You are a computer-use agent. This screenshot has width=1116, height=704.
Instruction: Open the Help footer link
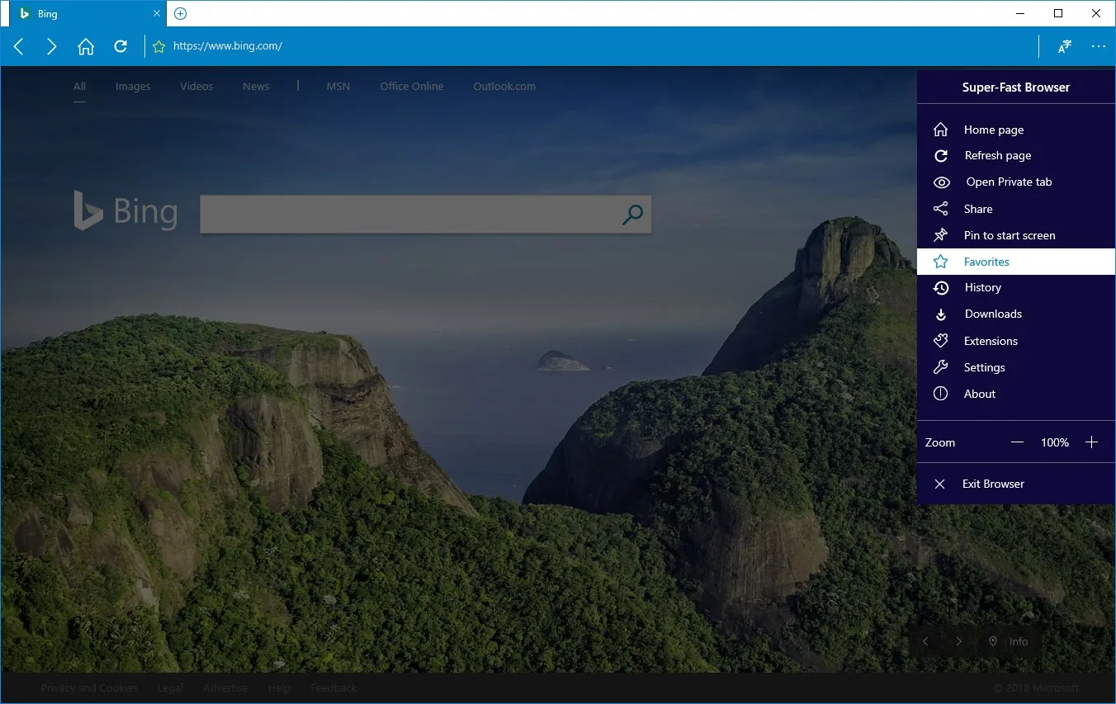click(x=279, y=687)
